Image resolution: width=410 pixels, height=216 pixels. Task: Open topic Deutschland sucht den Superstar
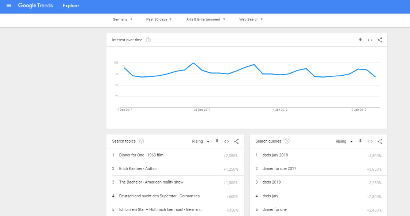(x=161, y=196)
